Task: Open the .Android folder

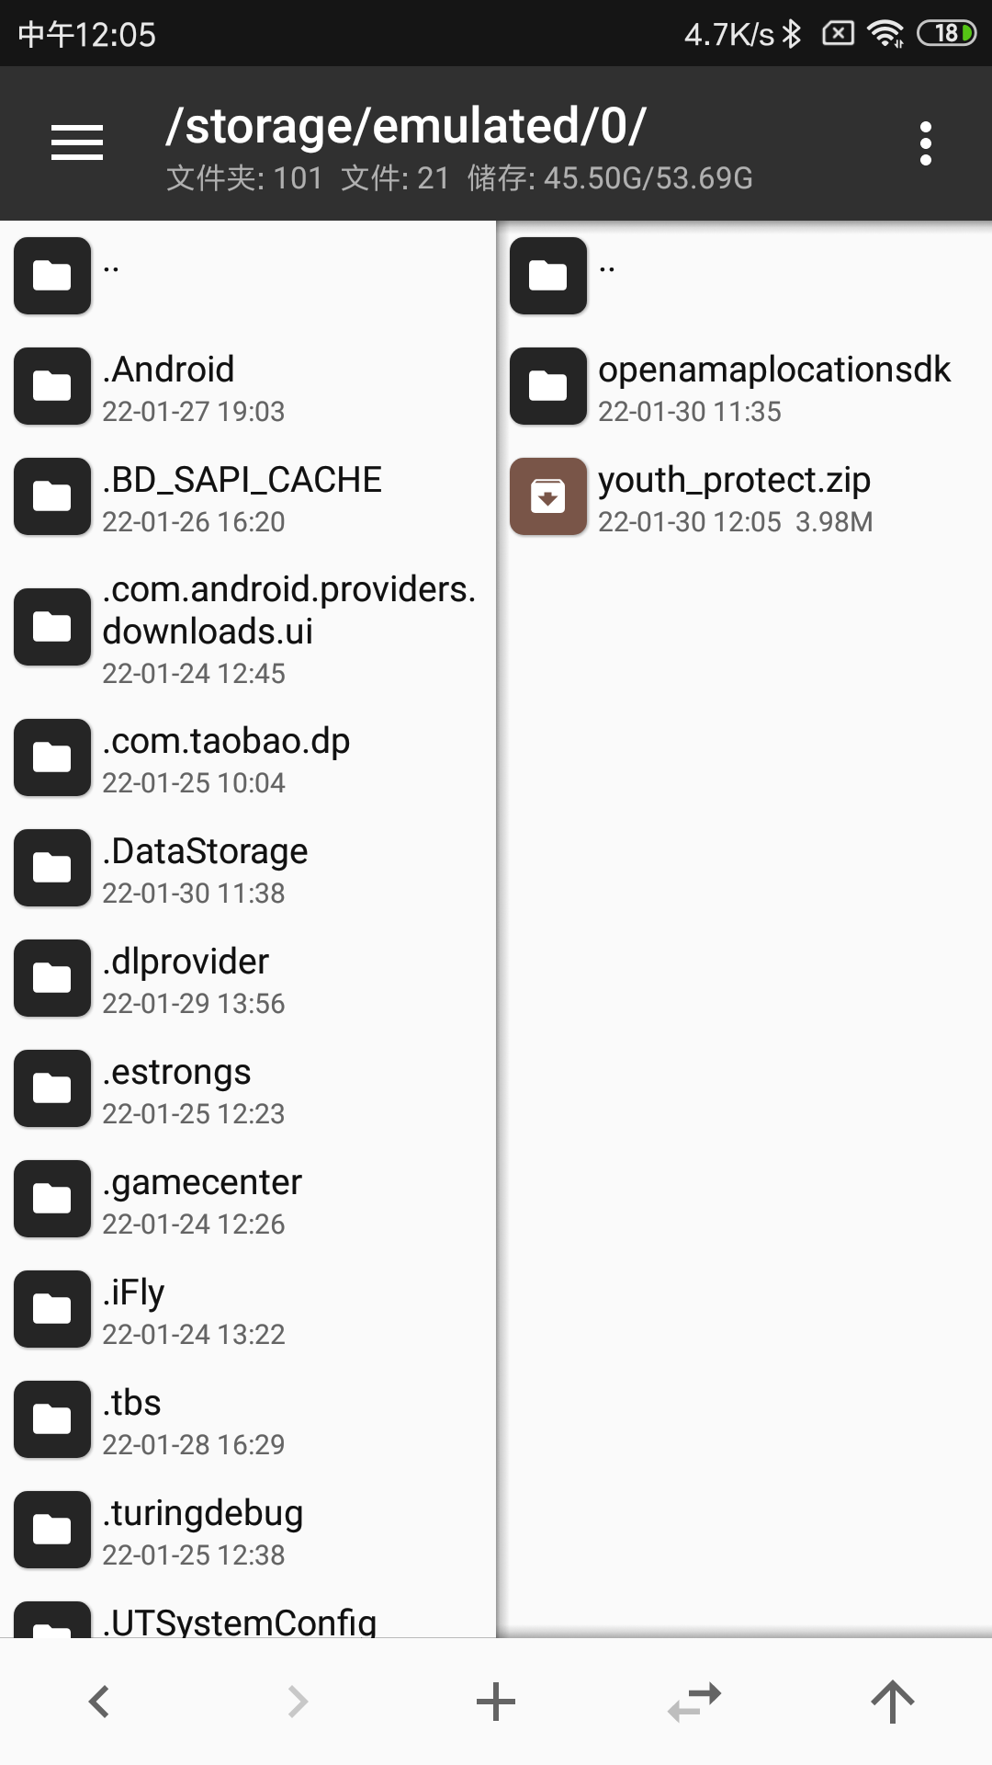Action: [x=248, y=386]
